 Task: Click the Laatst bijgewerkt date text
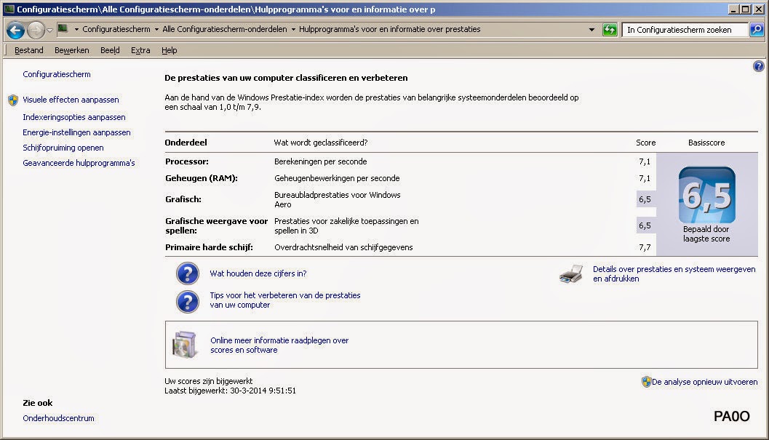pyautogui.click(x=230, y=391)
